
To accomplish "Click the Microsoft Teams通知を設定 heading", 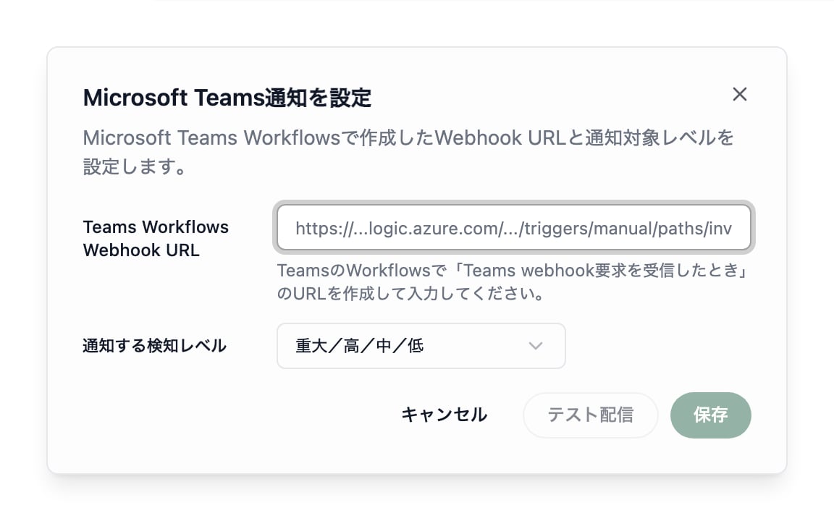I will 227,98.
